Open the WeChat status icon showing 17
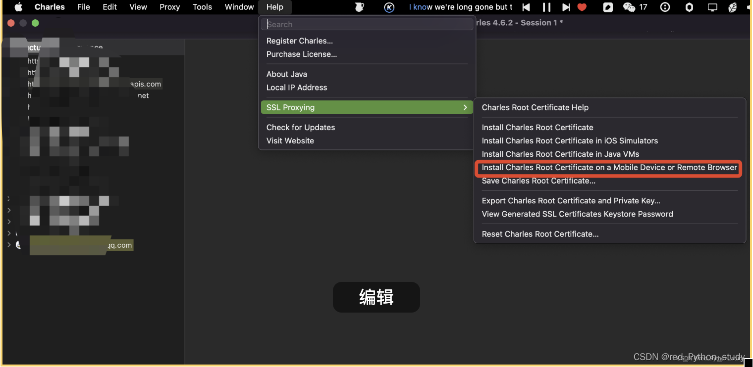This screenshot has width=753, height=367. [x=635, y=7]
